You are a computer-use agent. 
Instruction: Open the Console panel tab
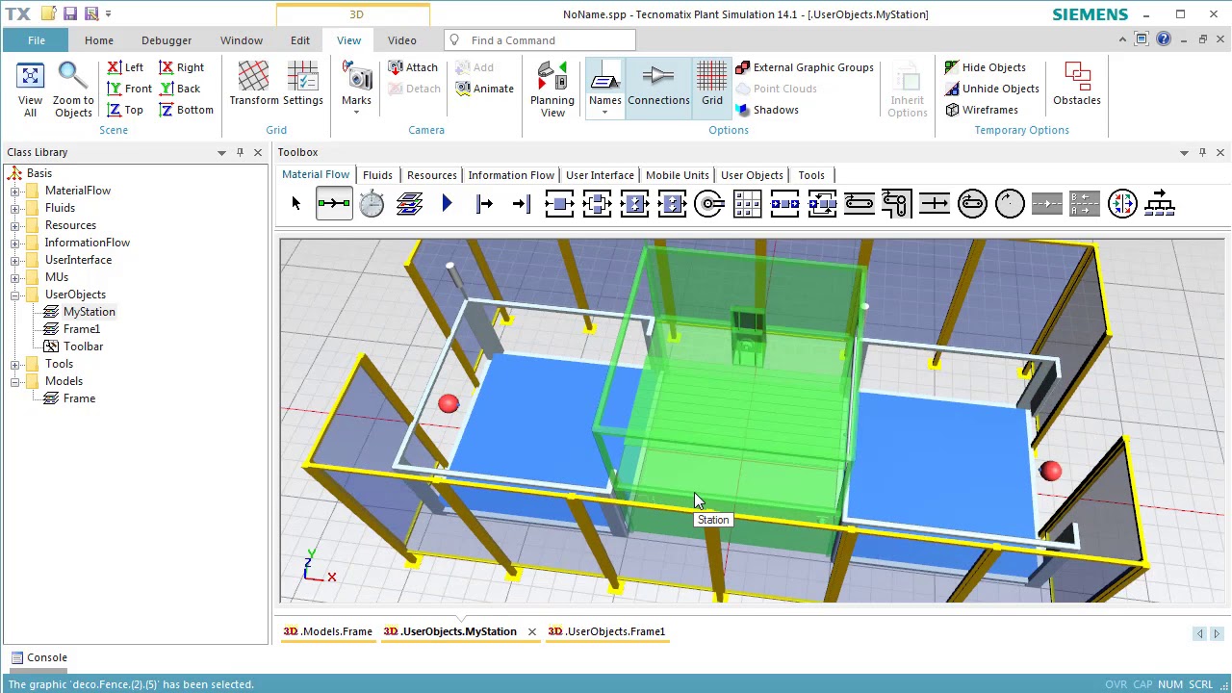click(x=38, y=657)
